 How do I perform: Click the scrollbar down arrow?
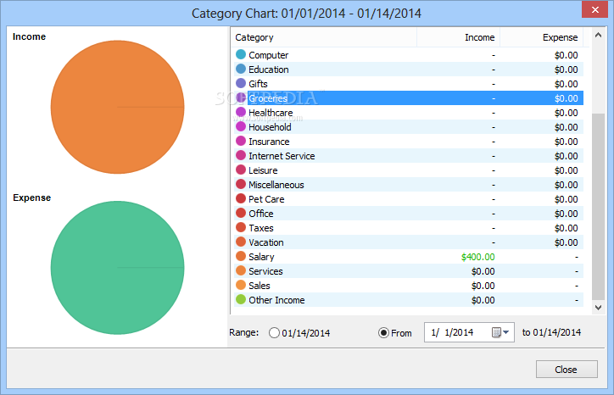598,308
